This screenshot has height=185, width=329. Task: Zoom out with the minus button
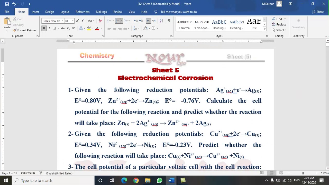click(x=288, y=173)
